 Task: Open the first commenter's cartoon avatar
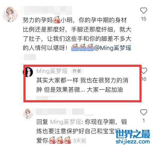10,14
